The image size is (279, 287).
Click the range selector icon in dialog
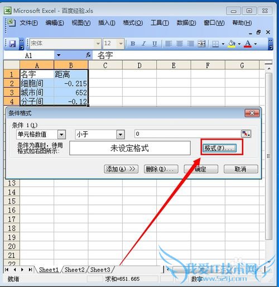246,134
